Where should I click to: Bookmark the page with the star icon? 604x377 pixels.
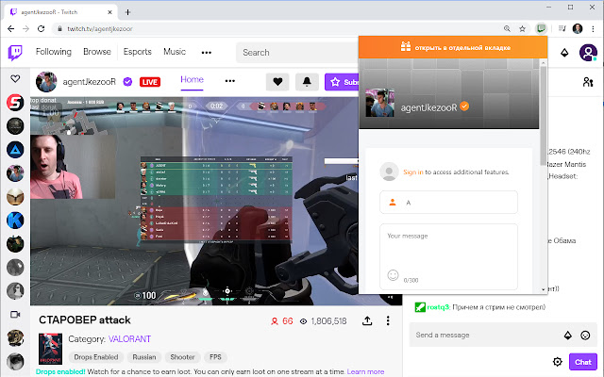(522, 29)
